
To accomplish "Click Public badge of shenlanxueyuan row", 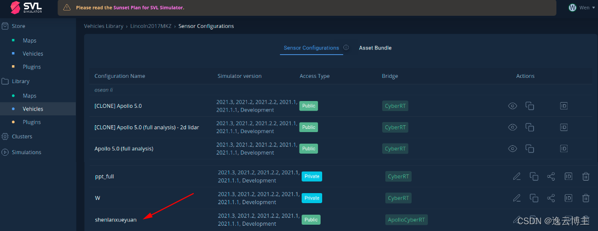I will pyautogui.click(x=311, y=219).
